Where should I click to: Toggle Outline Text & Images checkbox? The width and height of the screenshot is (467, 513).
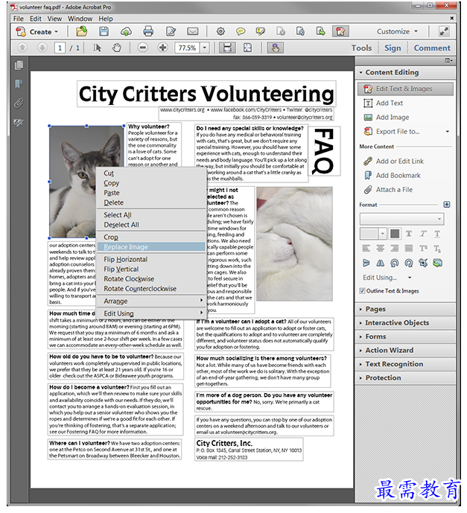pos(362,291)
